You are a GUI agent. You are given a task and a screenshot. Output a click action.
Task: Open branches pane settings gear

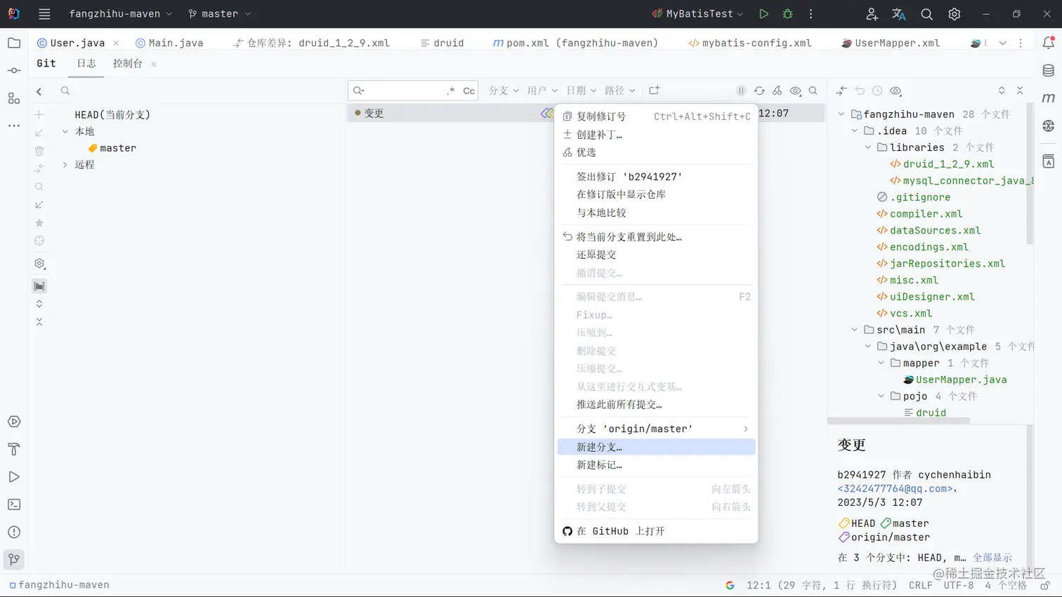(39, 264)
